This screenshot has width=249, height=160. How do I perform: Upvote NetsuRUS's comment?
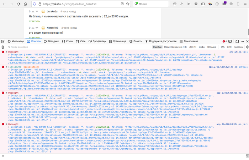33,28
